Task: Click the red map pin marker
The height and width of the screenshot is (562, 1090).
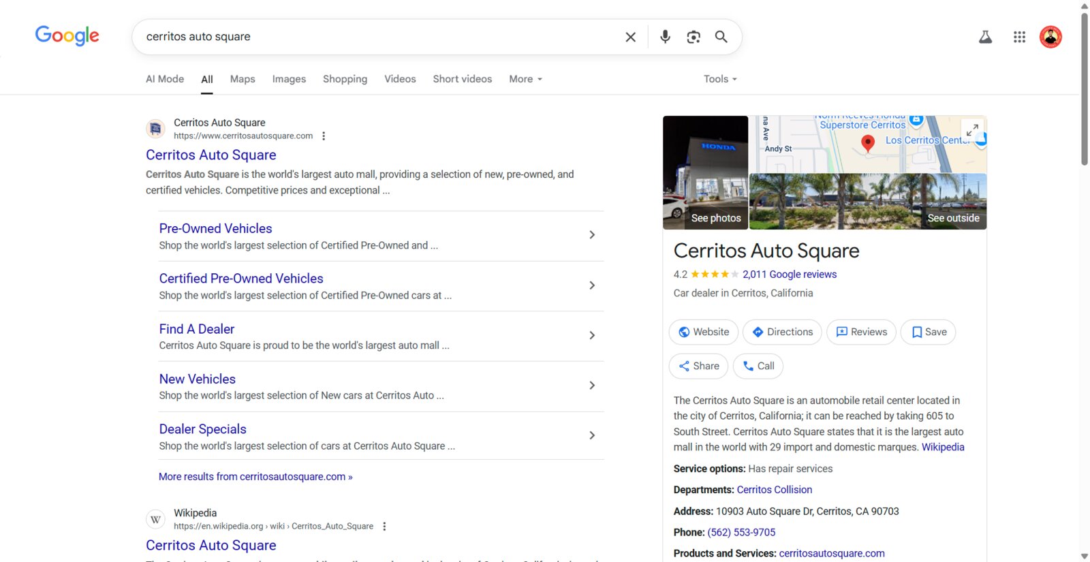Action: [x=868, y=143]
